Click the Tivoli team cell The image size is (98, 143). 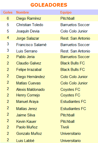point(64,127)
